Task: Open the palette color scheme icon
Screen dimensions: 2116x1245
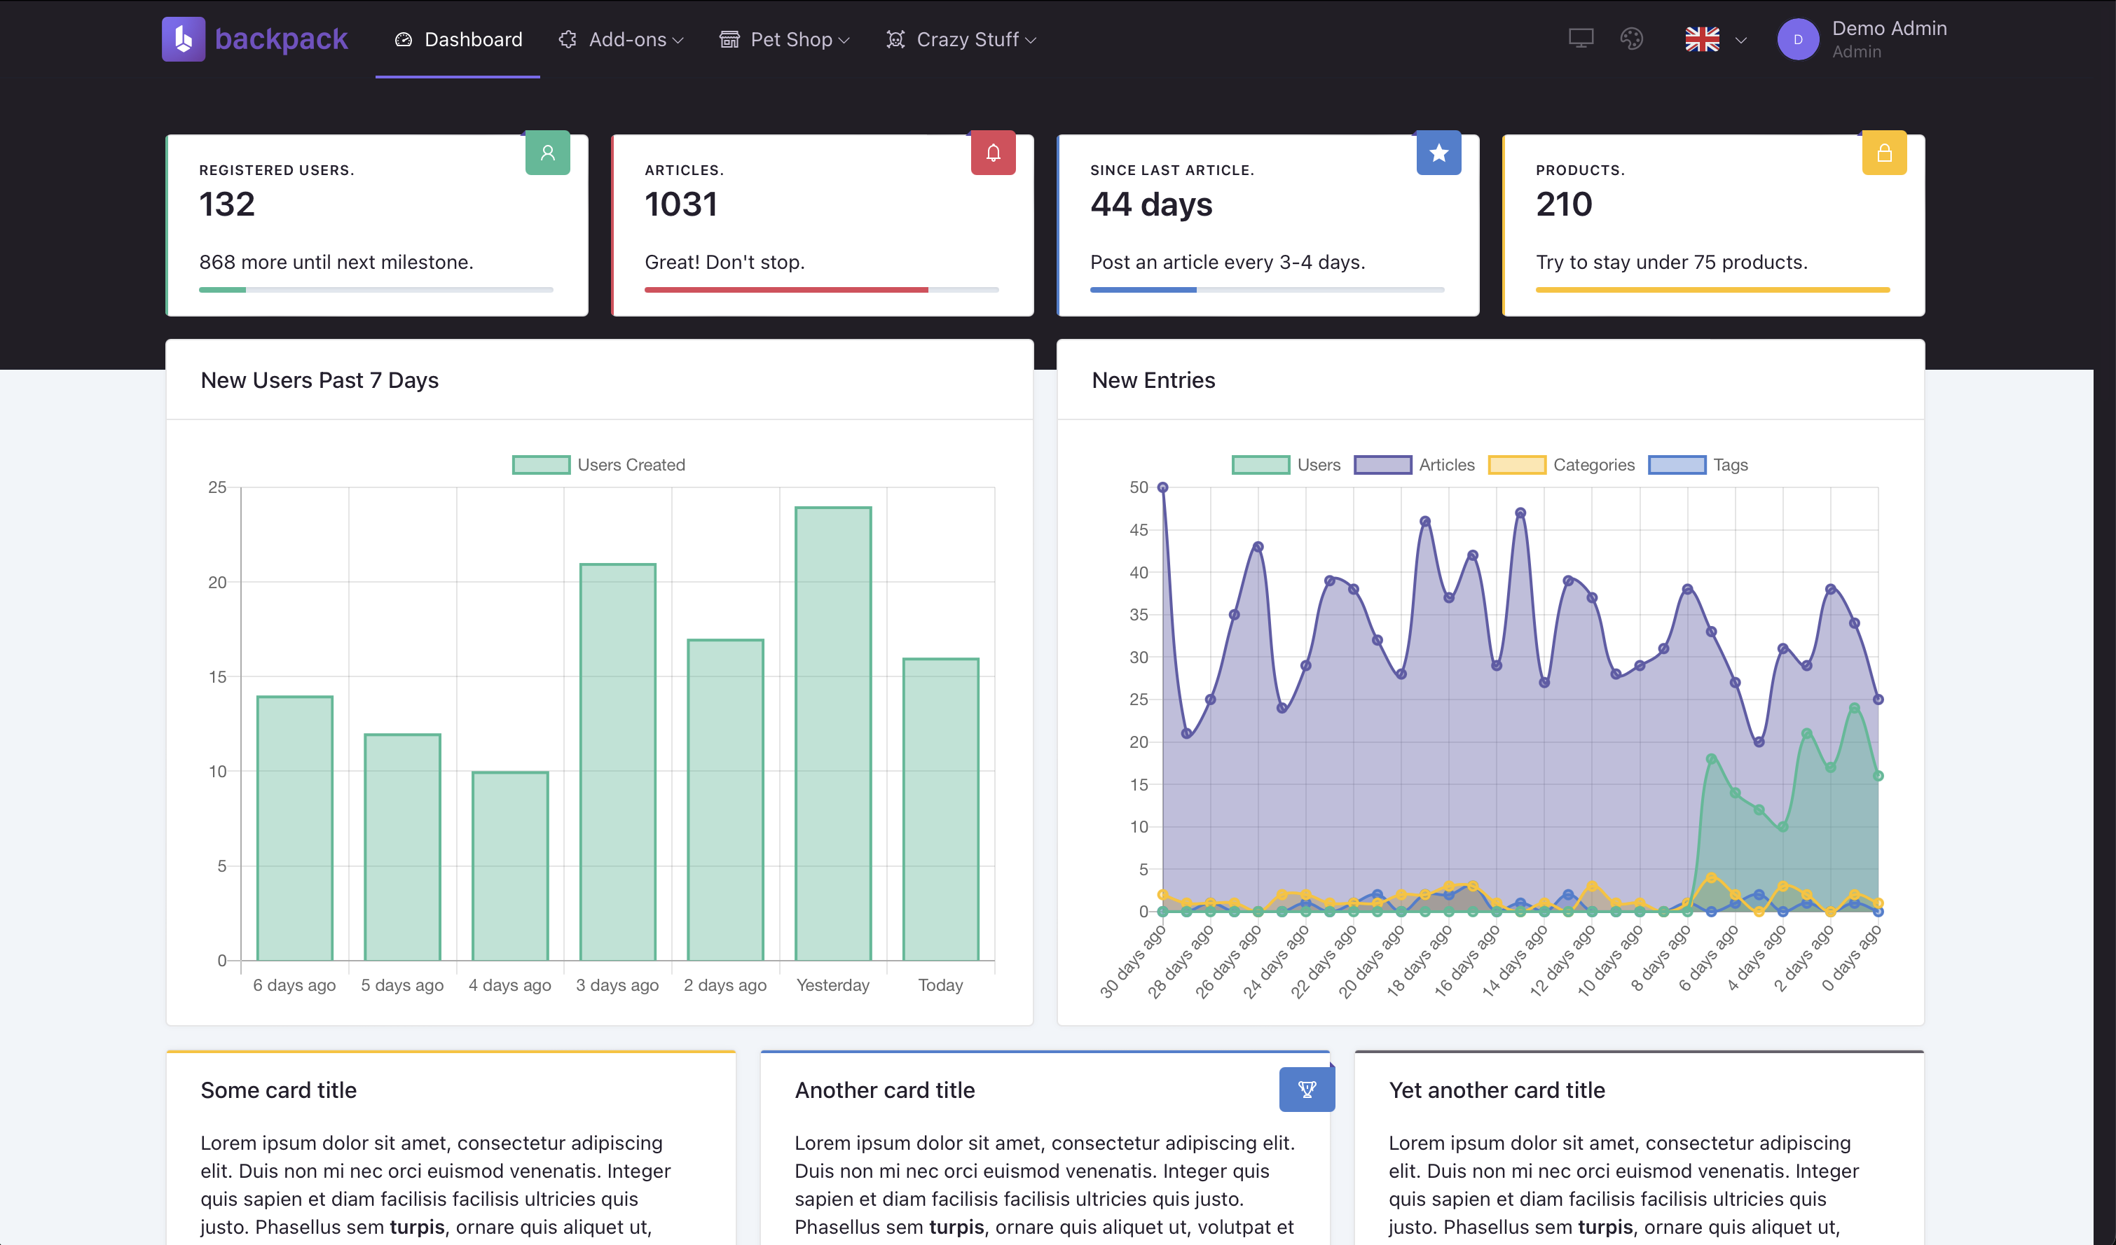Action: 1632,39
